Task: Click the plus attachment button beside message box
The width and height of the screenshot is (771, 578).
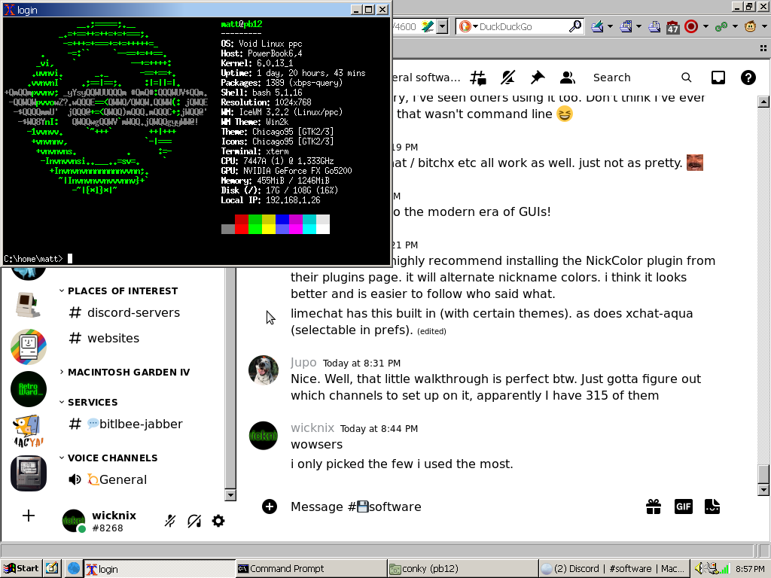Action: tap(270, 507)
